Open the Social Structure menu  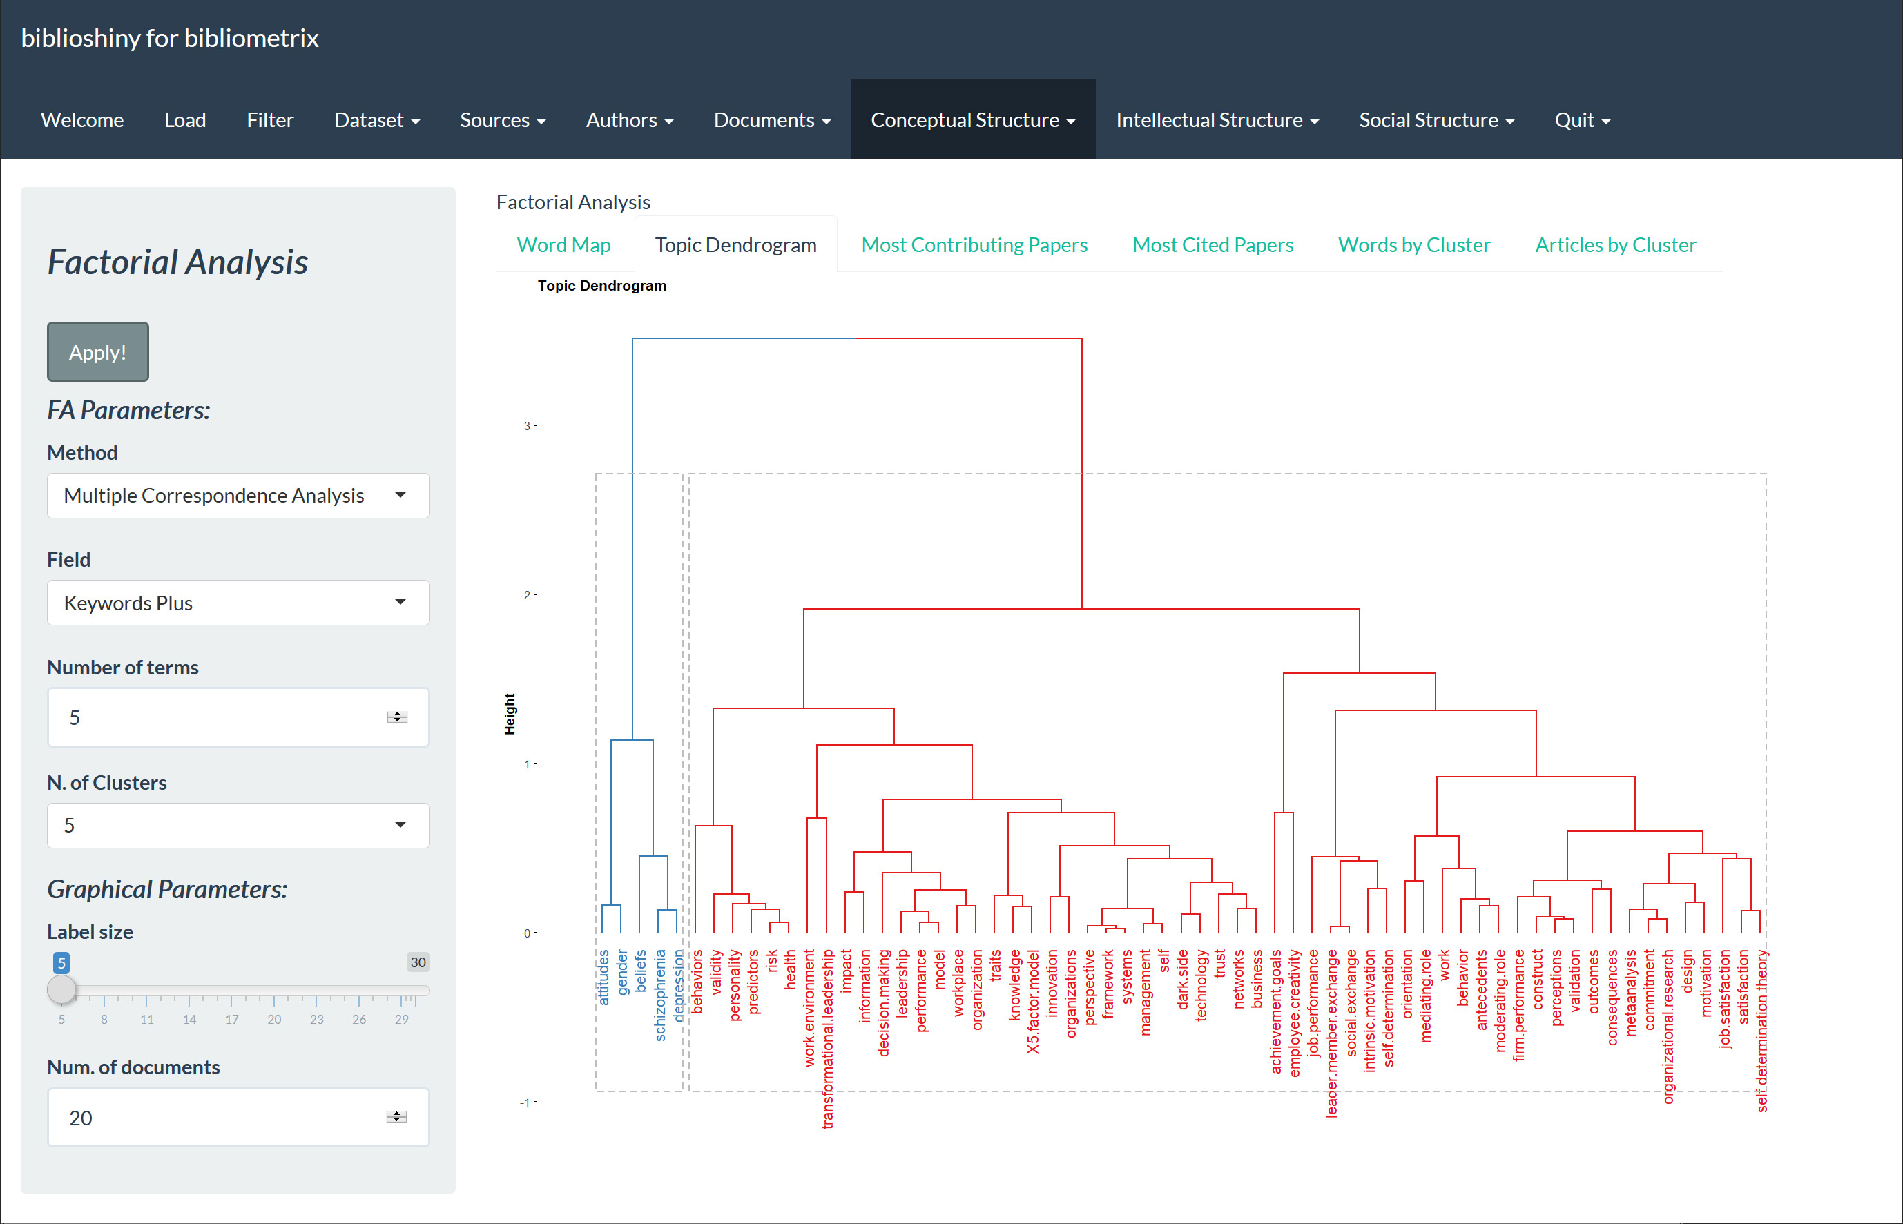coord(1436,120)
